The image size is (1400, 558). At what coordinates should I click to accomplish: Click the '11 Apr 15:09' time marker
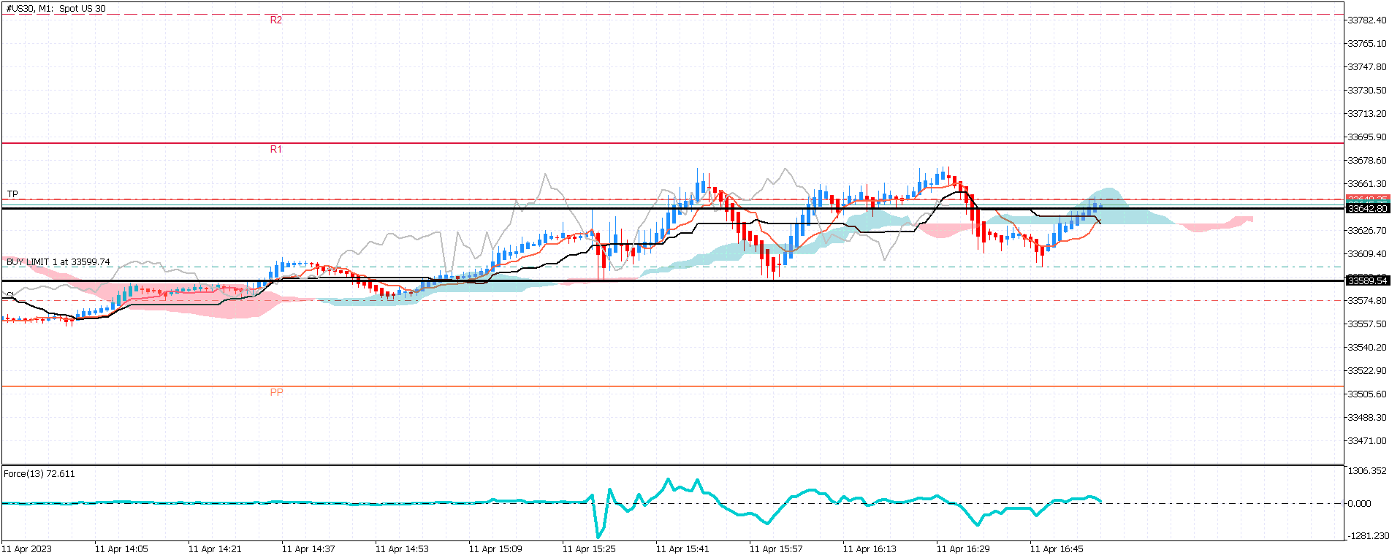(x=495, y=549)
